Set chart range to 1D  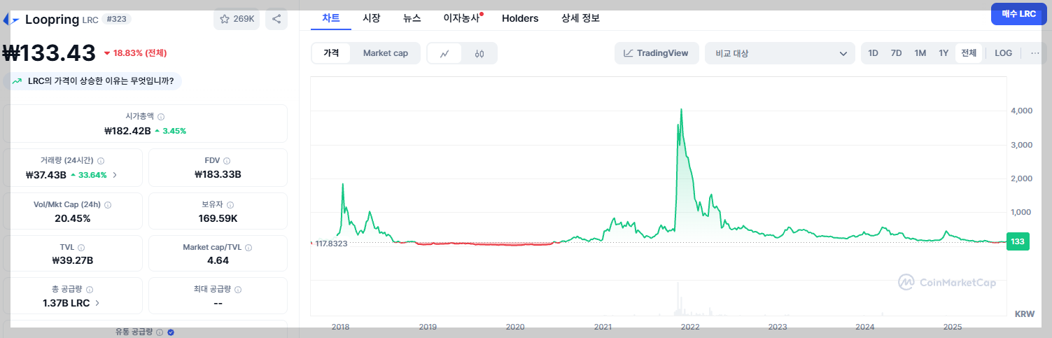874,53
